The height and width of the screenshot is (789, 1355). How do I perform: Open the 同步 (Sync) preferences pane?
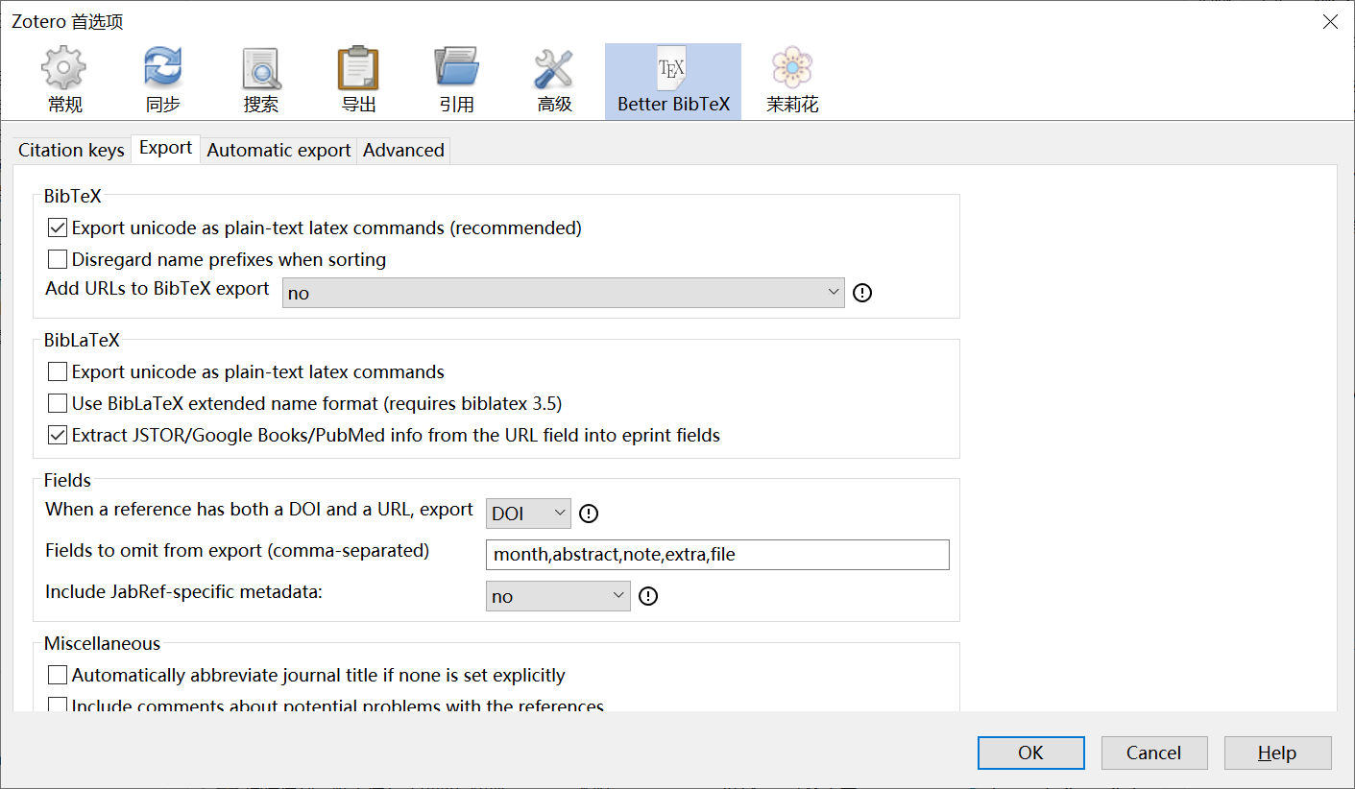[x=162, y=82]
